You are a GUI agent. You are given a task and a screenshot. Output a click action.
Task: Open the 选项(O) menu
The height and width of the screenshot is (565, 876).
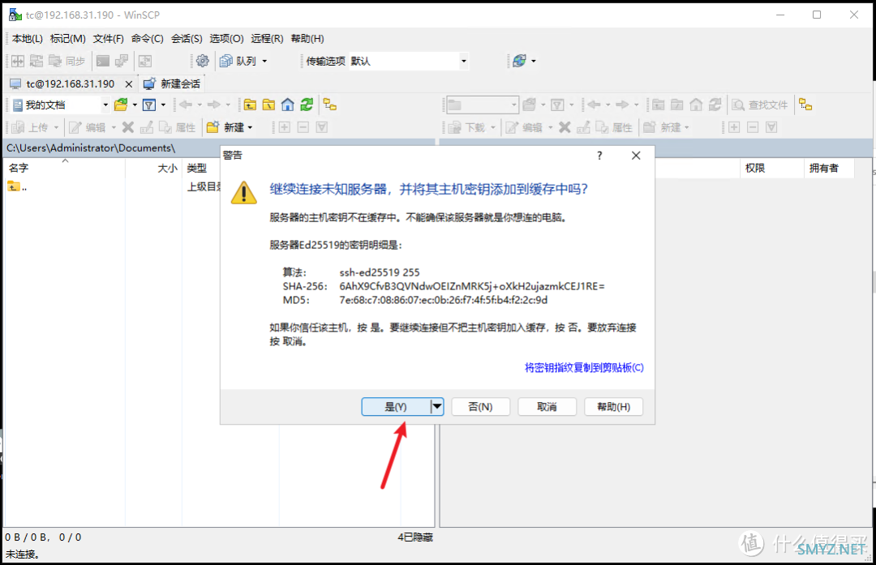pos(227,39)
